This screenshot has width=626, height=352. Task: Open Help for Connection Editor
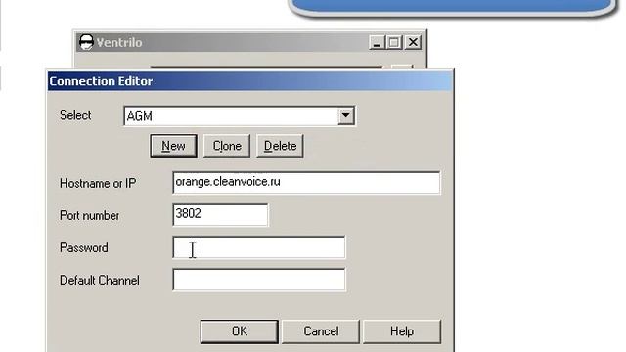coord(402,331)
